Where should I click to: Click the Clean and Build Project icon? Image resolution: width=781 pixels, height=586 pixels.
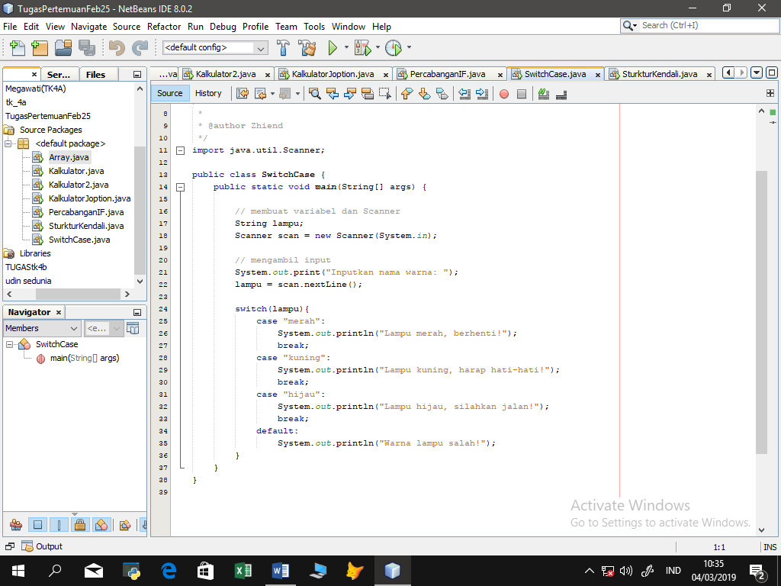(x=307, y=48)
